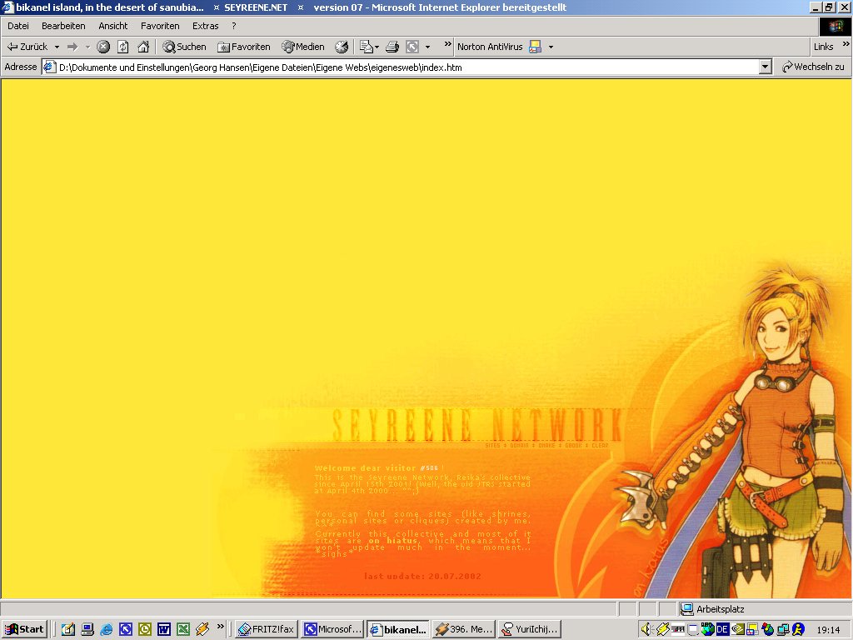Open the Windows Start menu

24,630
